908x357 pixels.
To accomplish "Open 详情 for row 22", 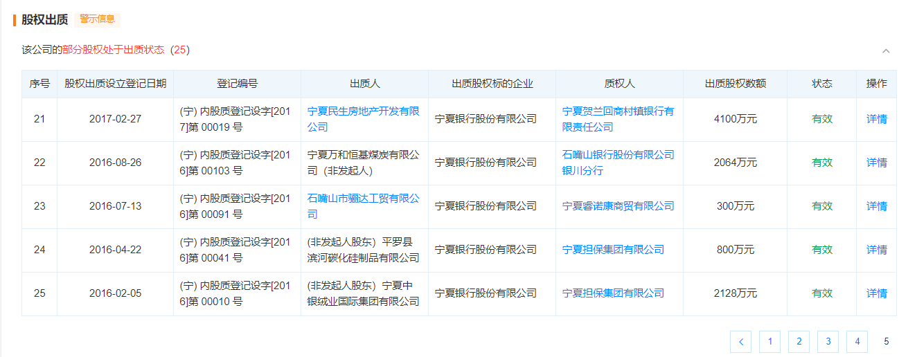I will click(876, 163).
